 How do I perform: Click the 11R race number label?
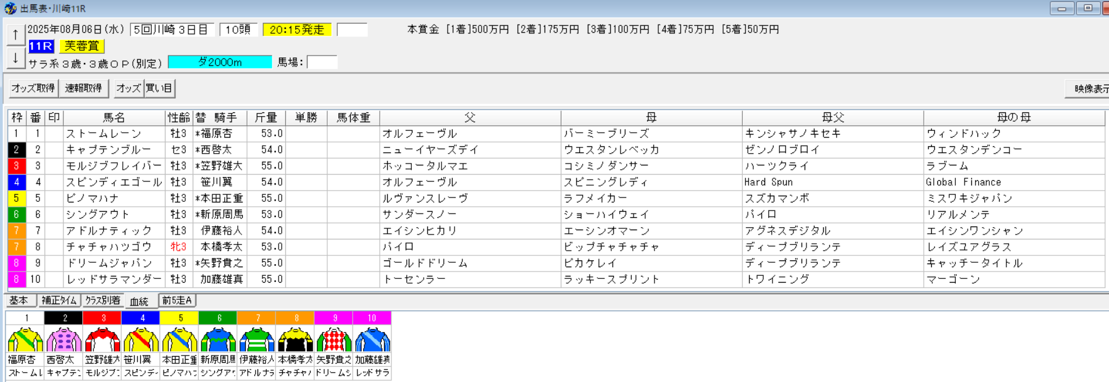(41, 46)
